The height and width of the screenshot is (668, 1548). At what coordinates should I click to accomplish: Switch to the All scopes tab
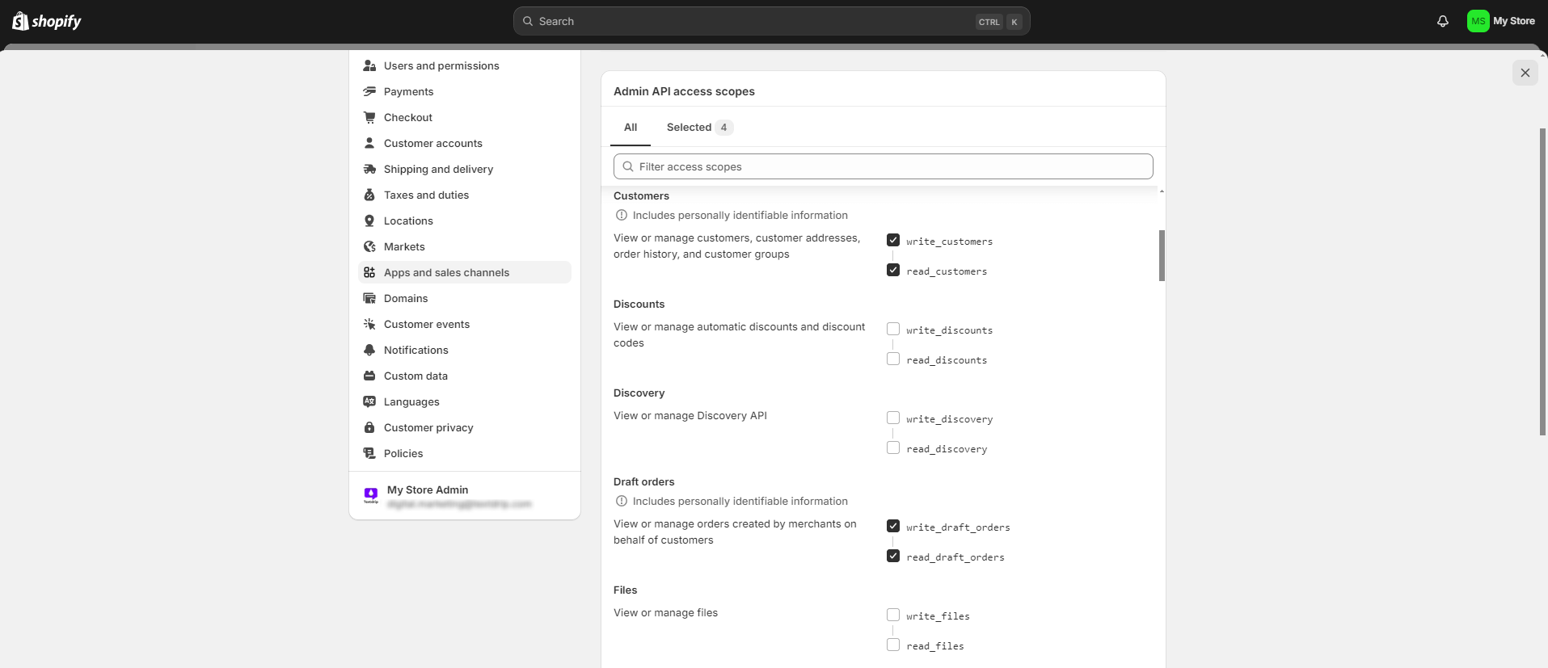pos(631,128)
